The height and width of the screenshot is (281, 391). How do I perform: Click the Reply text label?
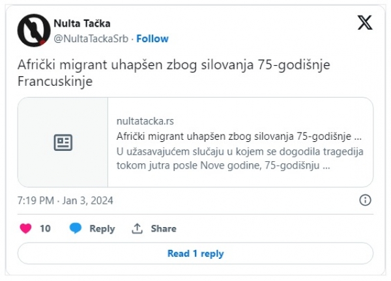point(102,228)
